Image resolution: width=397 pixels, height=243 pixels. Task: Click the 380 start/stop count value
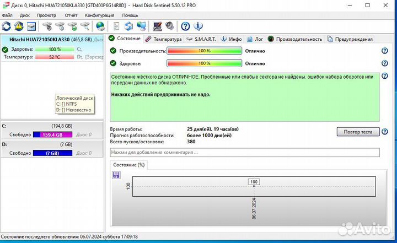[x=191, y=142]
